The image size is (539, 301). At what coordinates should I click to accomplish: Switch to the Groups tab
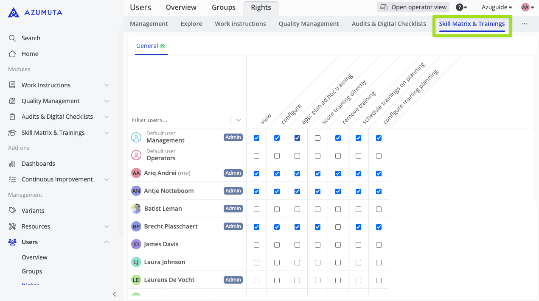point(223,7)
